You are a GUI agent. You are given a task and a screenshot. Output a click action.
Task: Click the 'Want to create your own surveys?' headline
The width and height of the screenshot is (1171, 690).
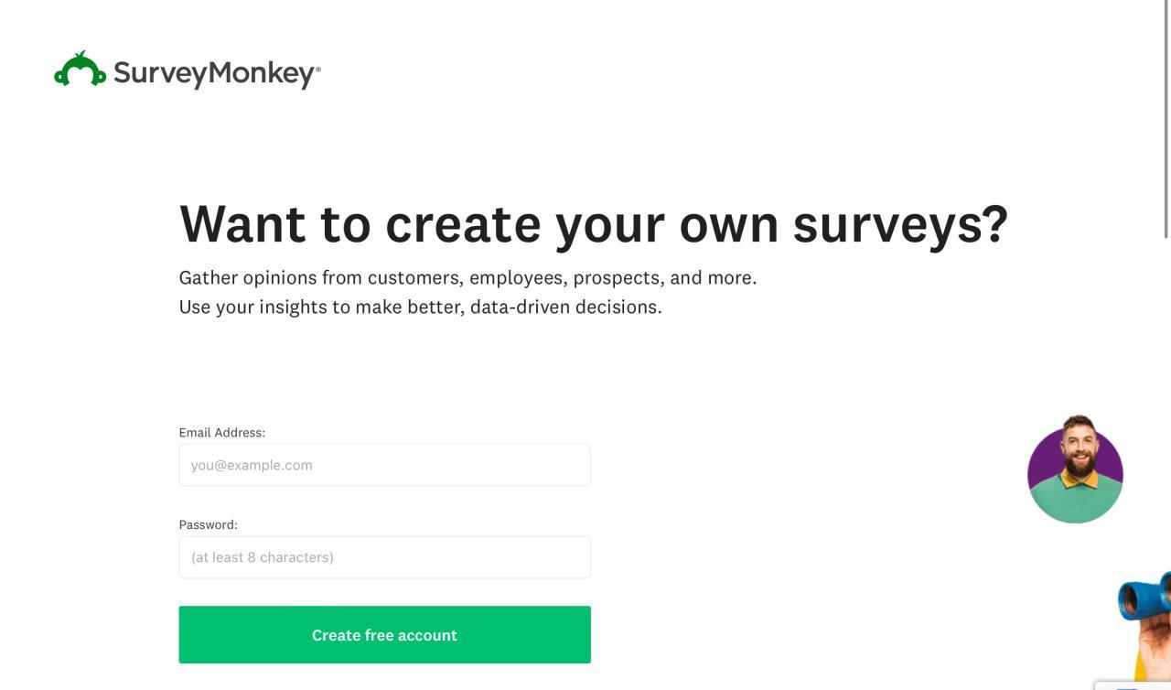click(x=593, y=224)
